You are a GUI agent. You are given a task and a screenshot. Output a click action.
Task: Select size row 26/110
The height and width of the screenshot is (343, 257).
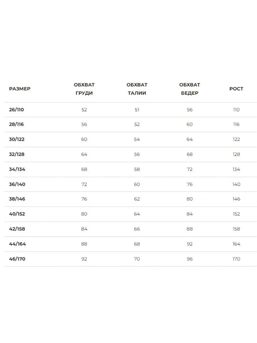(130, 110)
